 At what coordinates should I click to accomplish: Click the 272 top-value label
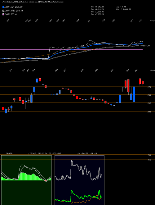tap(132, 21)
